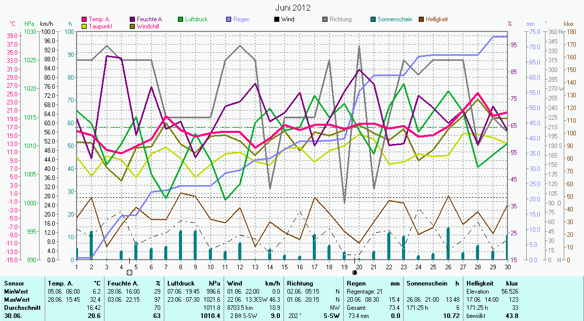
Task: Select the Regen column header in table
Action: [x=355, y=283]
